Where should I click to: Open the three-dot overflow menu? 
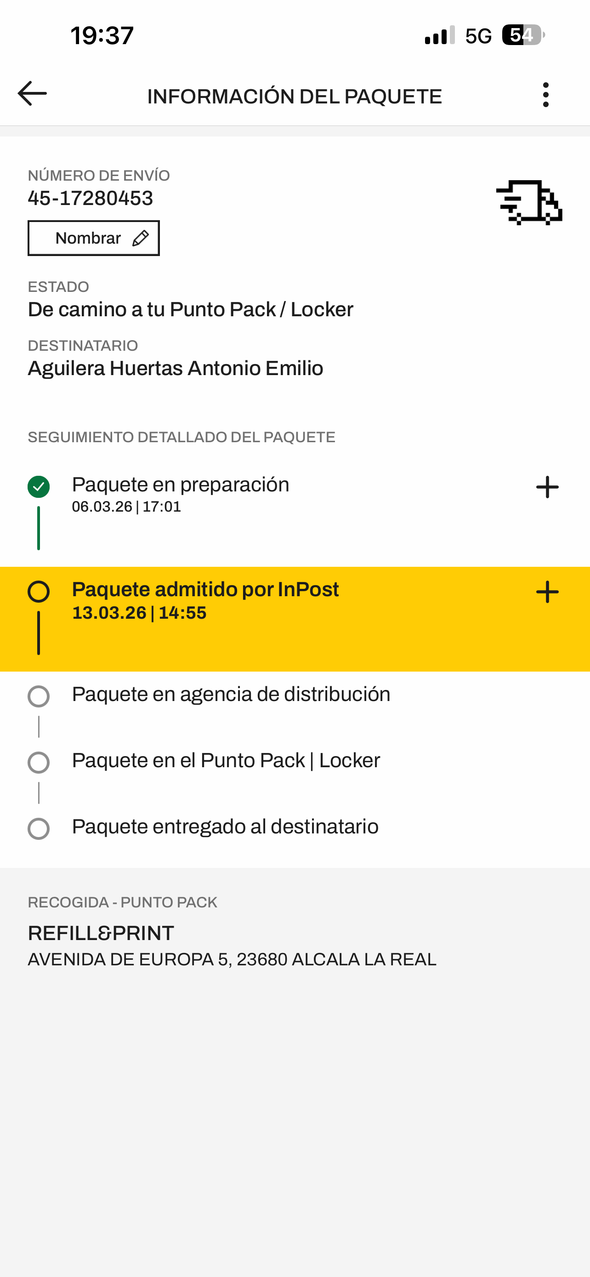coord(545,95)
